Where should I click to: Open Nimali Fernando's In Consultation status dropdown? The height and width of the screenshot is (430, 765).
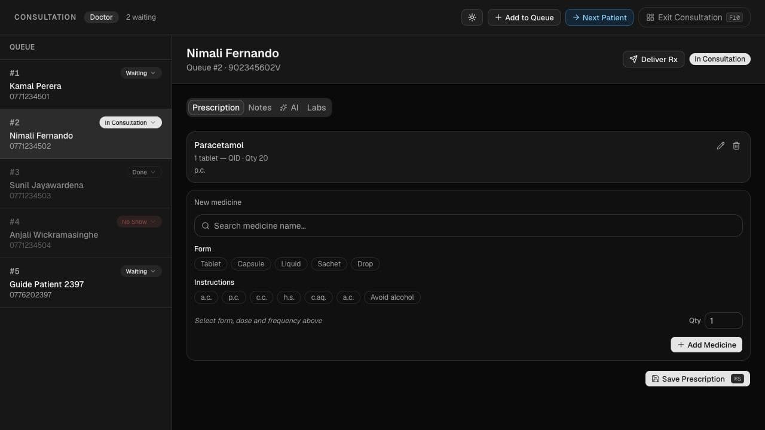pyautogui.click(x=130, y=122)
